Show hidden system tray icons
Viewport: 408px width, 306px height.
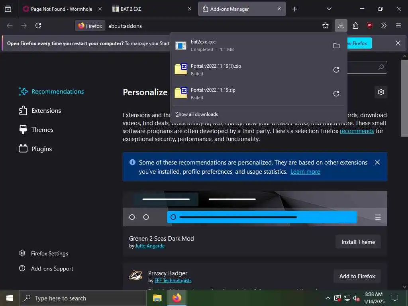point(328,298)
